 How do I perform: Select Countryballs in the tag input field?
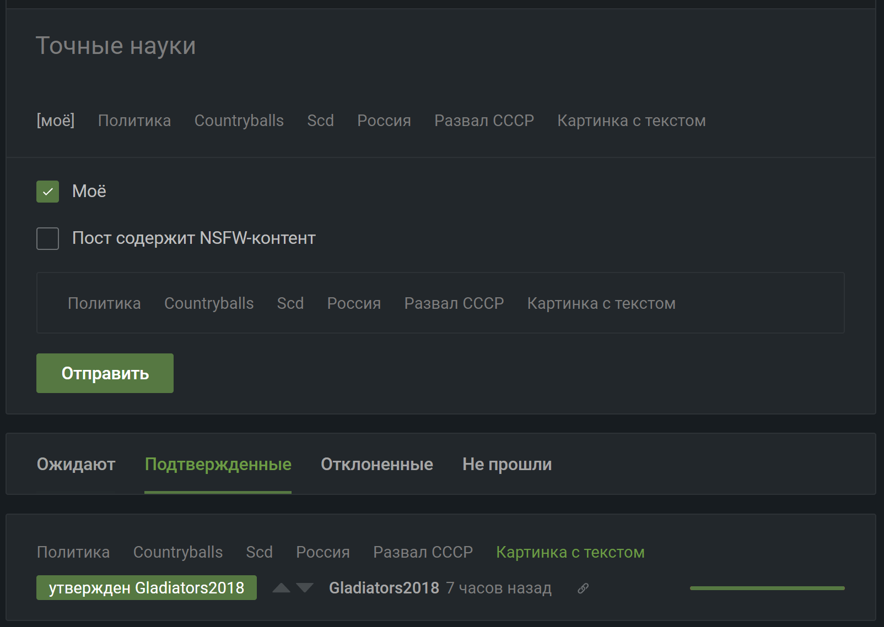(209, 303)
